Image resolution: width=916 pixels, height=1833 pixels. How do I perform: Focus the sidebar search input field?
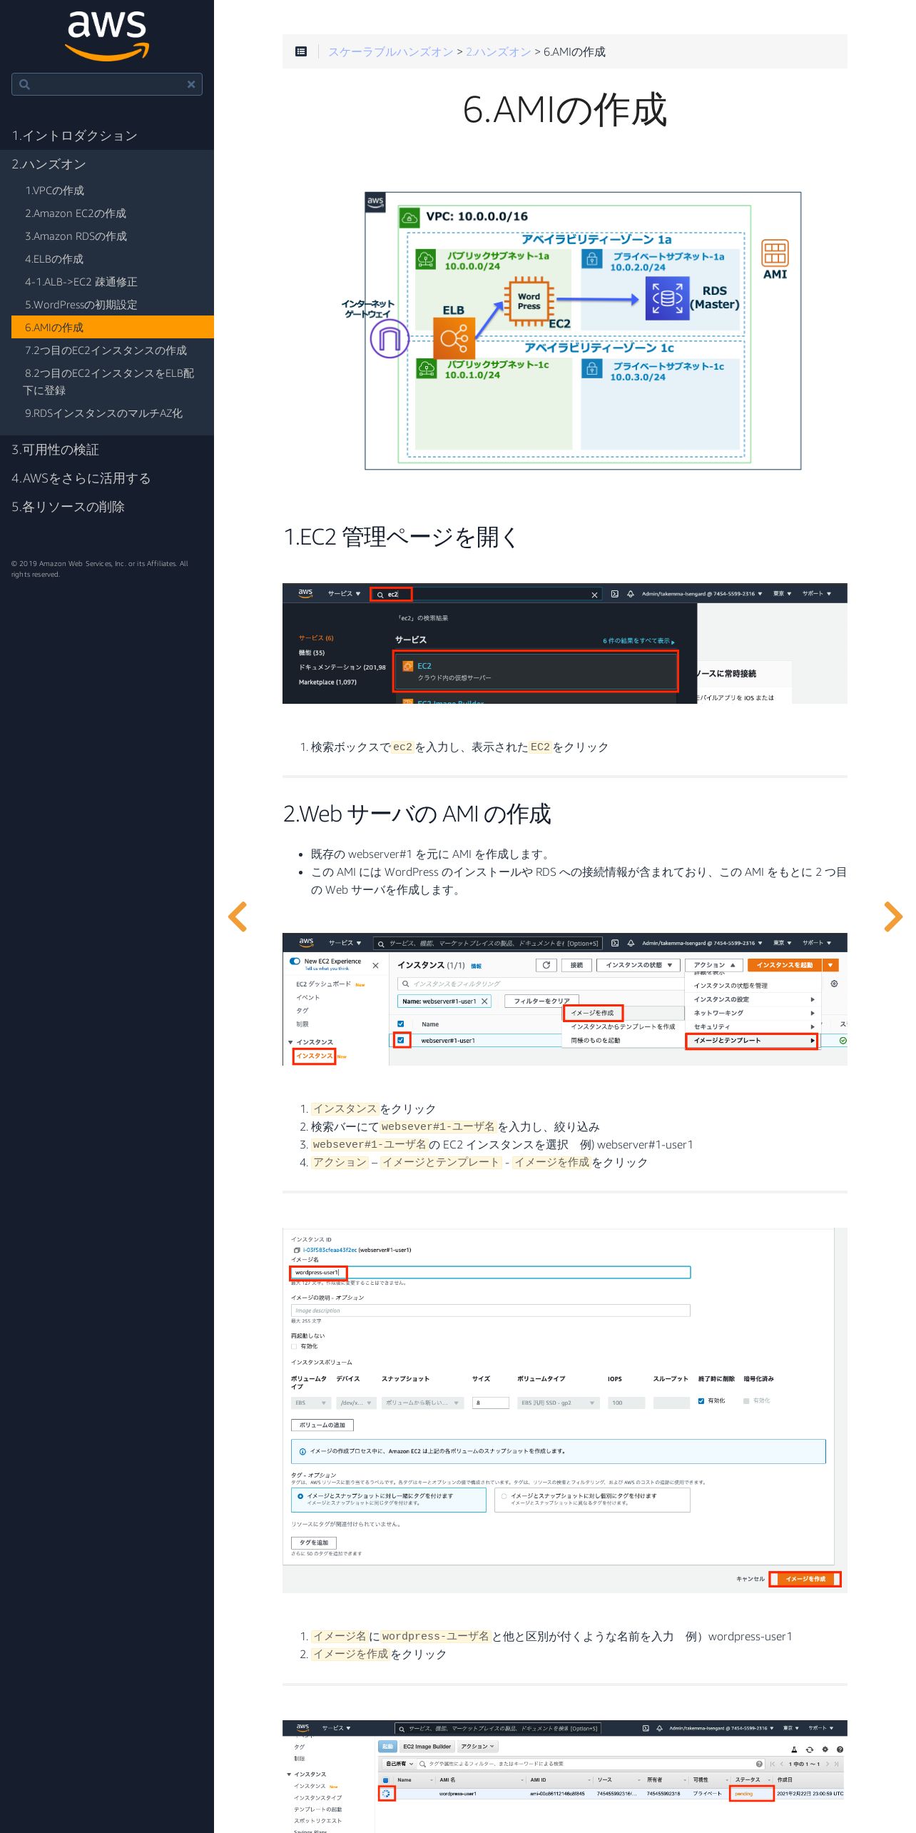coord(107,84)
